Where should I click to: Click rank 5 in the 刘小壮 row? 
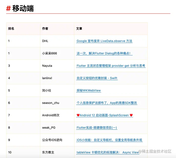pyautogui.click(x=9, y=91)
